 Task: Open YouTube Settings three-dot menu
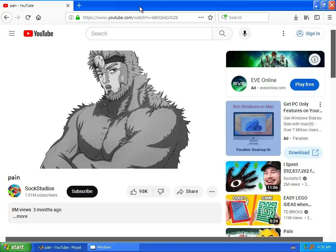(x=283, y=33)
